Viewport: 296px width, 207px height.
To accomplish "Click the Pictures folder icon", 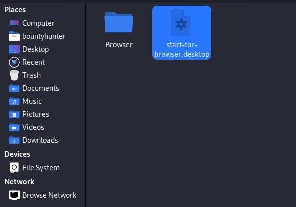I will point(14,114).
